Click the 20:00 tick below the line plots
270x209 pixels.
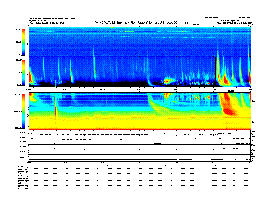(x=213, y=163)
